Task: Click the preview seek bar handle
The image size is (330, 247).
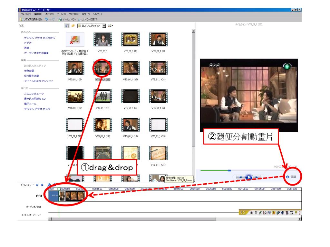Action: pyautogui.click(x=229, y=170)
